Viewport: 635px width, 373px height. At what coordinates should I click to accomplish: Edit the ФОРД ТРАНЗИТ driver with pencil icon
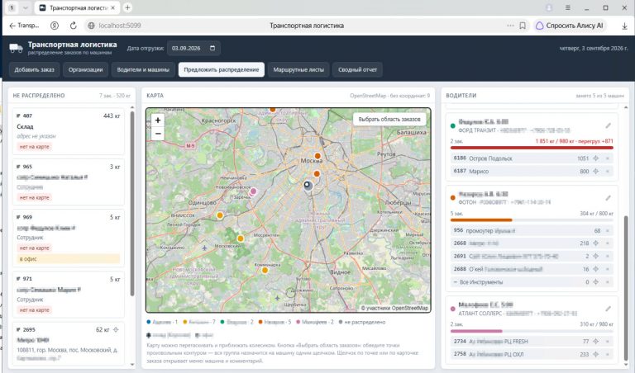coord(608,125)
